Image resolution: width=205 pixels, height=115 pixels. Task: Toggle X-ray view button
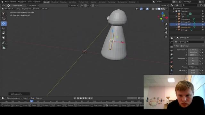tap(153, 9)
